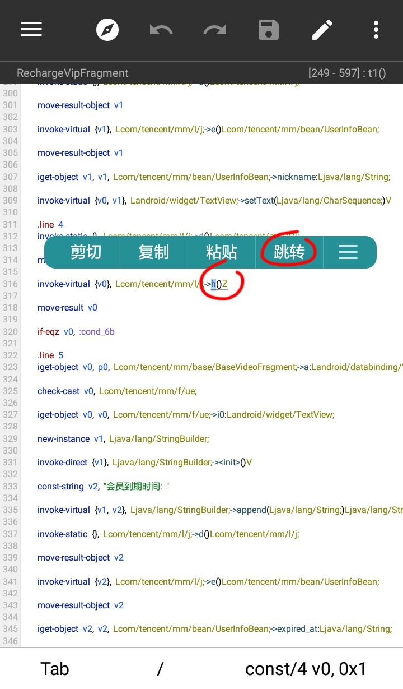
Task: Save the file with floppy icon
Action: (x=269, y=30)
